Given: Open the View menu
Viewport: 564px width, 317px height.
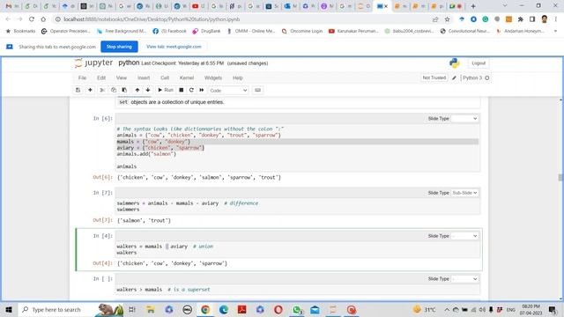Looking at the screenshot, I should pos(122,77).
